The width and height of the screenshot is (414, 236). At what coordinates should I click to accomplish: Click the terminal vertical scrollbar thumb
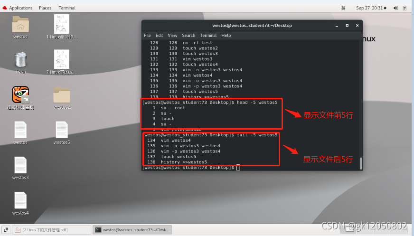tap(361, 163)
